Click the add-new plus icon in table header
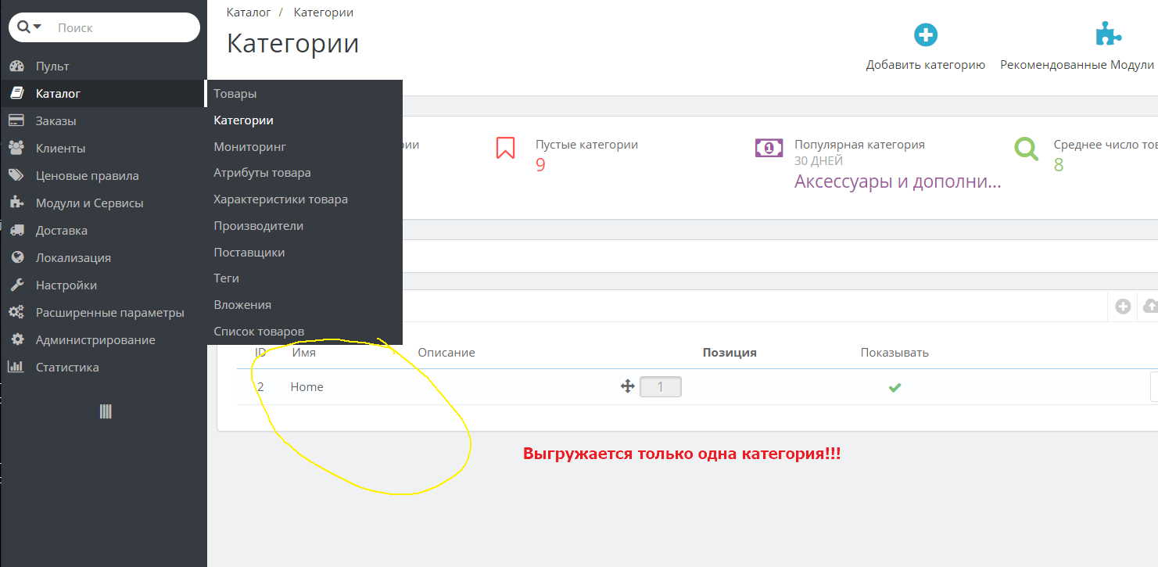This screenshot has width=1158, height=567. click(1123, 307)
